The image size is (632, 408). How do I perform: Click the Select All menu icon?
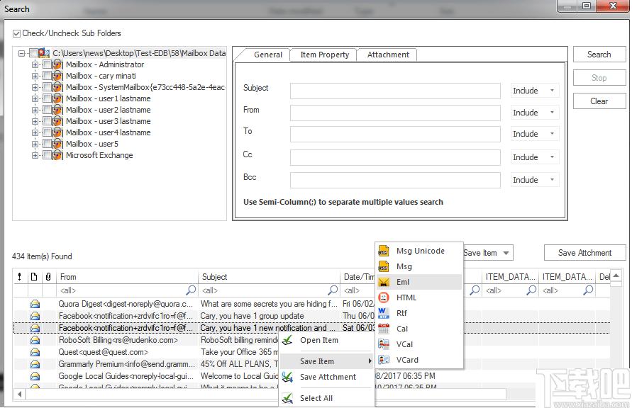(287, 398)
